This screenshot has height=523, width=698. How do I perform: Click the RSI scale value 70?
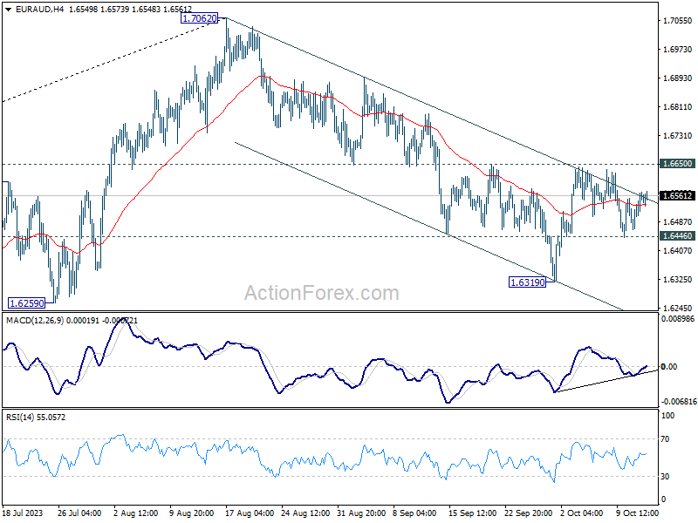665,439
